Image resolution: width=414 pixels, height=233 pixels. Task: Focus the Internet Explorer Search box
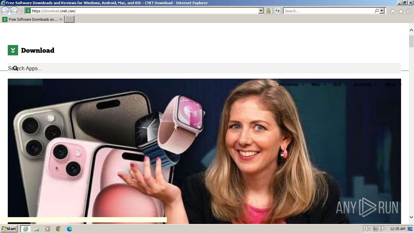point(328,11)
